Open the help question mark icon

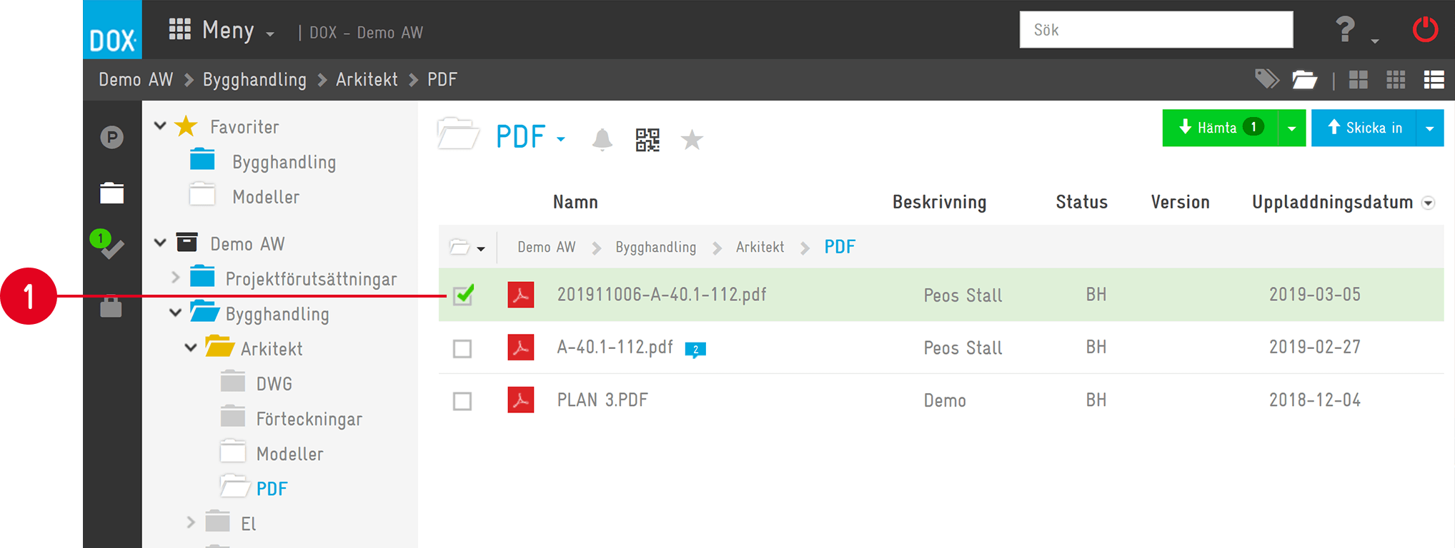pyautogui.click(x=1345, y=30)
